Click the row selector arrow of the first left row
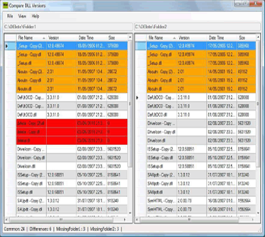 click(7, 46)
